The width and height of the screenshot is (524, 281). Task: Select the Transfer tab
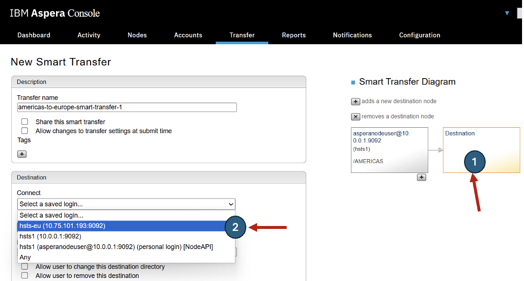[x=242, y=35]
